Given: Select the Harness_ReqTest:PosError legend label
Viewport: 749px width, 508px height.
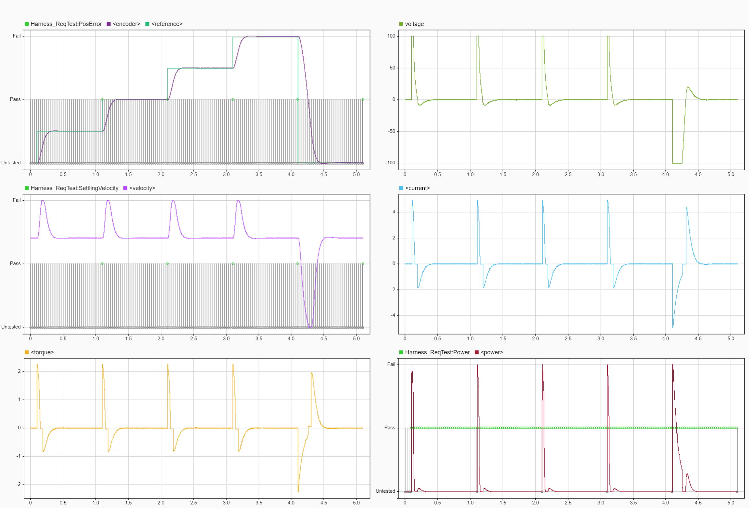Looking at the screenshot, I should point(66,24).
